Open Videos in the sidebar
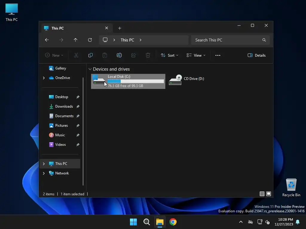This screenshot has height=229, width=306. click(60, 145)
